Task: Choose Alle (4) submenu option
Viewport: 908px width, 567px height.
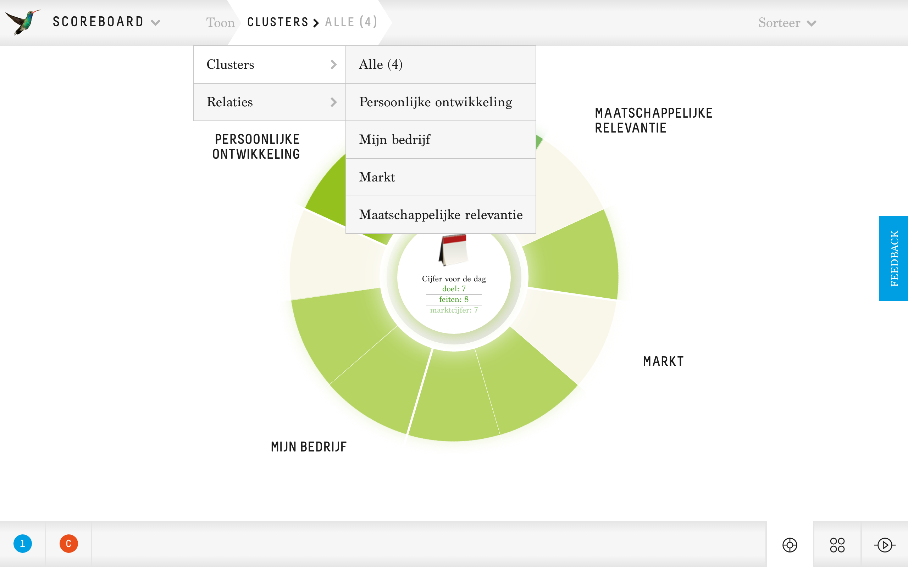Action: coord(441,64)
